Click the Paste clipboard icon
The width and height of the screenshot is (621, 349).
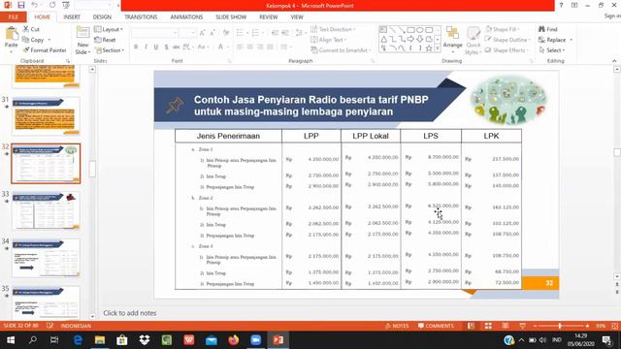(11, 35)
